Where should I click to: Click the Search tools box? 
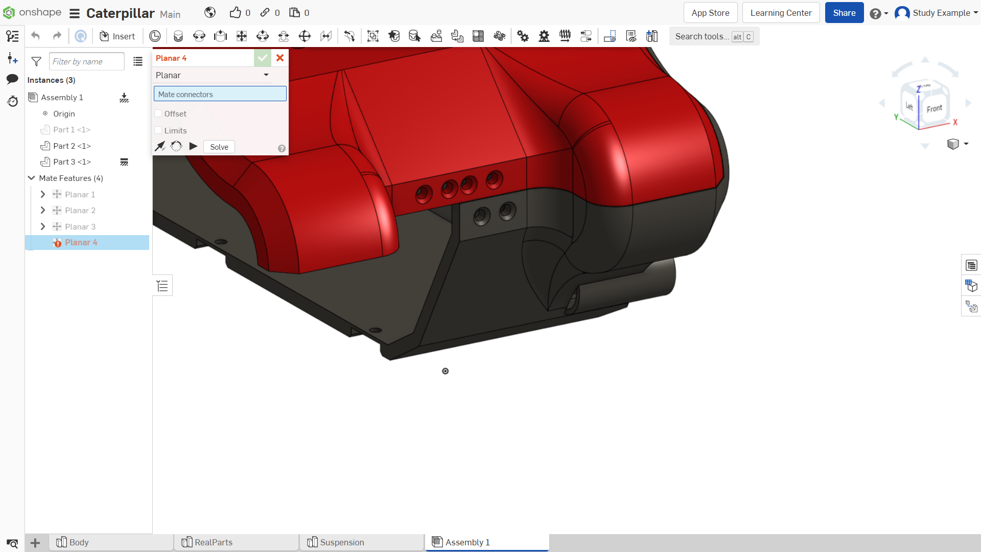[x=714, y=36]
